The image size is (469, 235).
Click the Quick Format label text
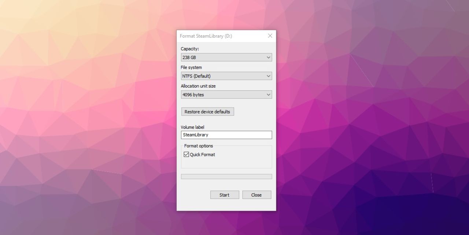pos(202,155)
